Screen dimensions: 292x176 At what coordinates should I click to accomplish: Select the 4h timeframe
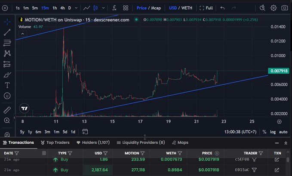pos(63,8)
